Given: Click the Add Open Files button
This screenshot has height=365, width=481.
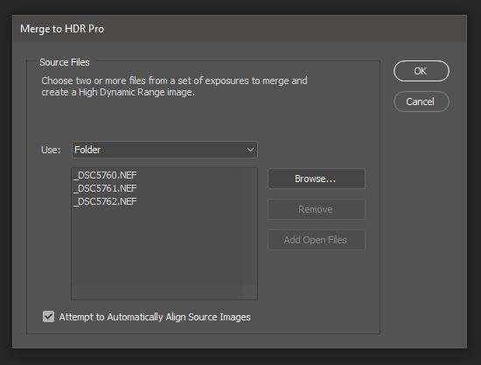Looking at the screenshot, I should tap(317, 240).
